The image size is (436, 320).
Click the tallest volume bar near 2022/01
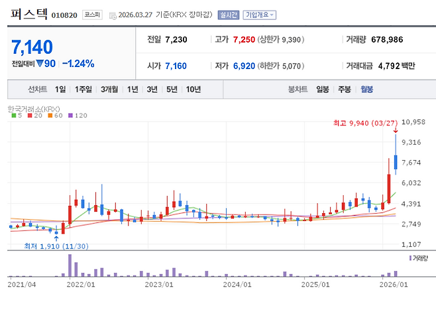[69, 266]
